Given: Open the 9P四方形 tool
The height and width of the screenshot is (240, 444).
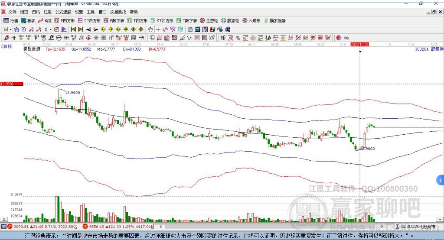Looking at the screenshot, I should click(x=89, y=21).
